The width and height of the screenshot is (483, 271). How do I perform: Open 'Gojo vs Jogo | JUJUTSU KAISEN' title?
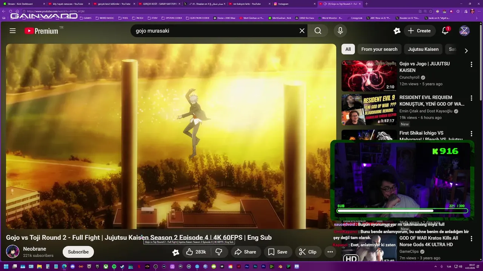coord(425,67)
